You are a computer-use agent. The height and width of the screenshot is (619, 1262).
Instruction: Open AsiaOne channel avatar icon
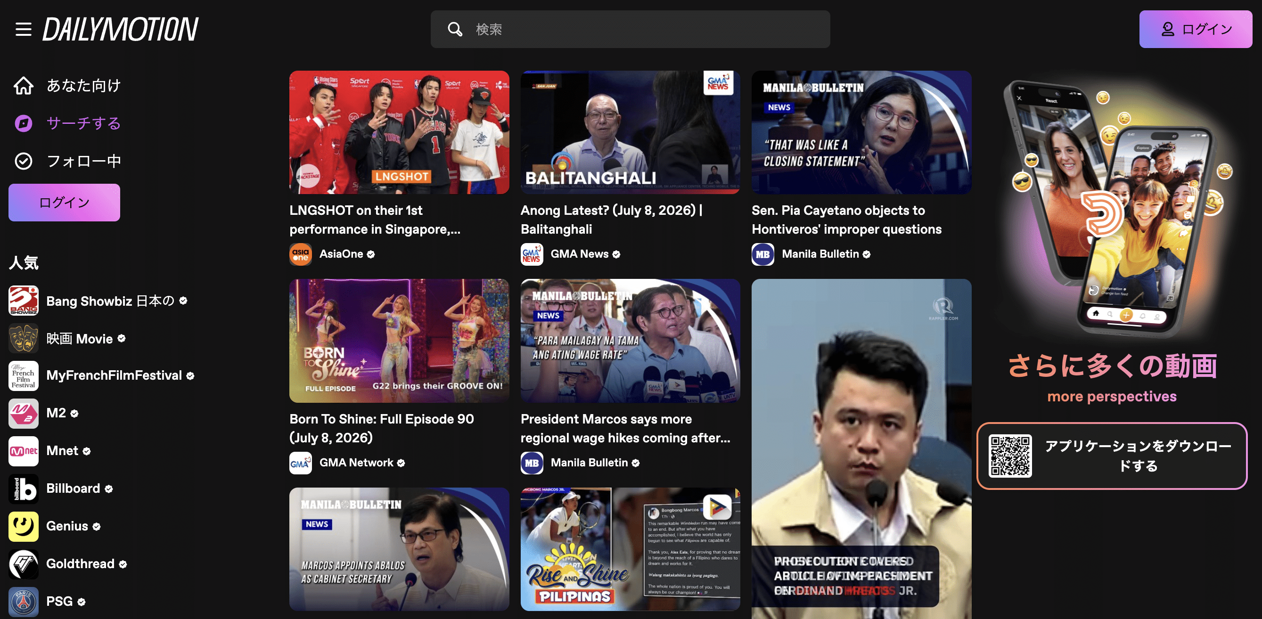301,254
